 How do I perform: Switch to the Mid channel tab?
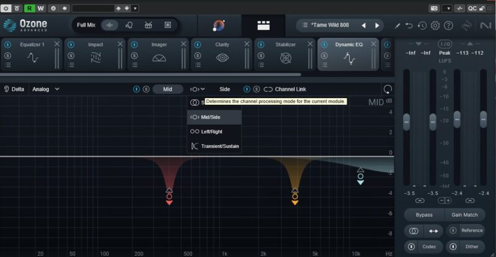click(x=167, y=89)
